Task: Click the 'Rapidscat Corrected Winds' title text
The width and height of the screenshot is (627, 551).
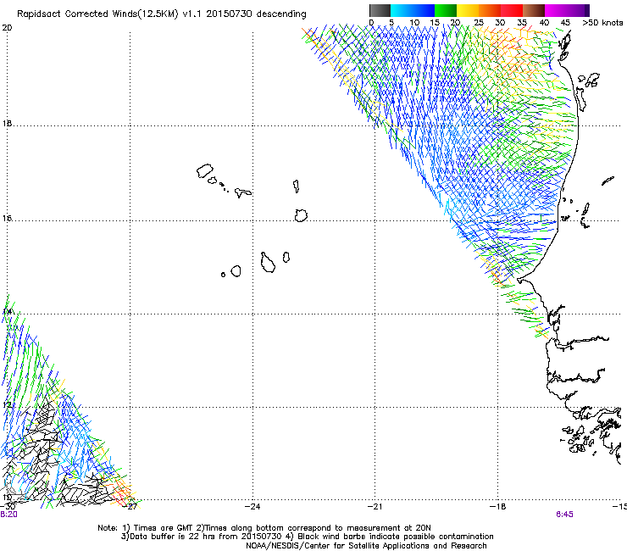Action: [x=78, y=14]
